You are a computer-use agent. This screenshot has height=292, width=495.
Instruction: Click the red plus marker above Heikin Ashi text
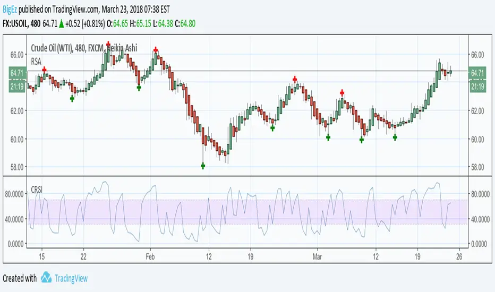click(x=108, y=44)
